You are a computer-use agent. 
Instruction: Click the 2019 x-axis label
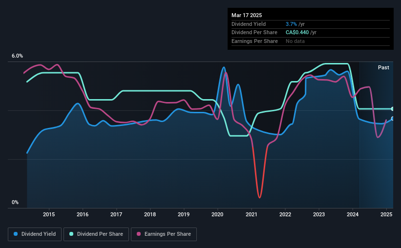click(x=184, y=214)
